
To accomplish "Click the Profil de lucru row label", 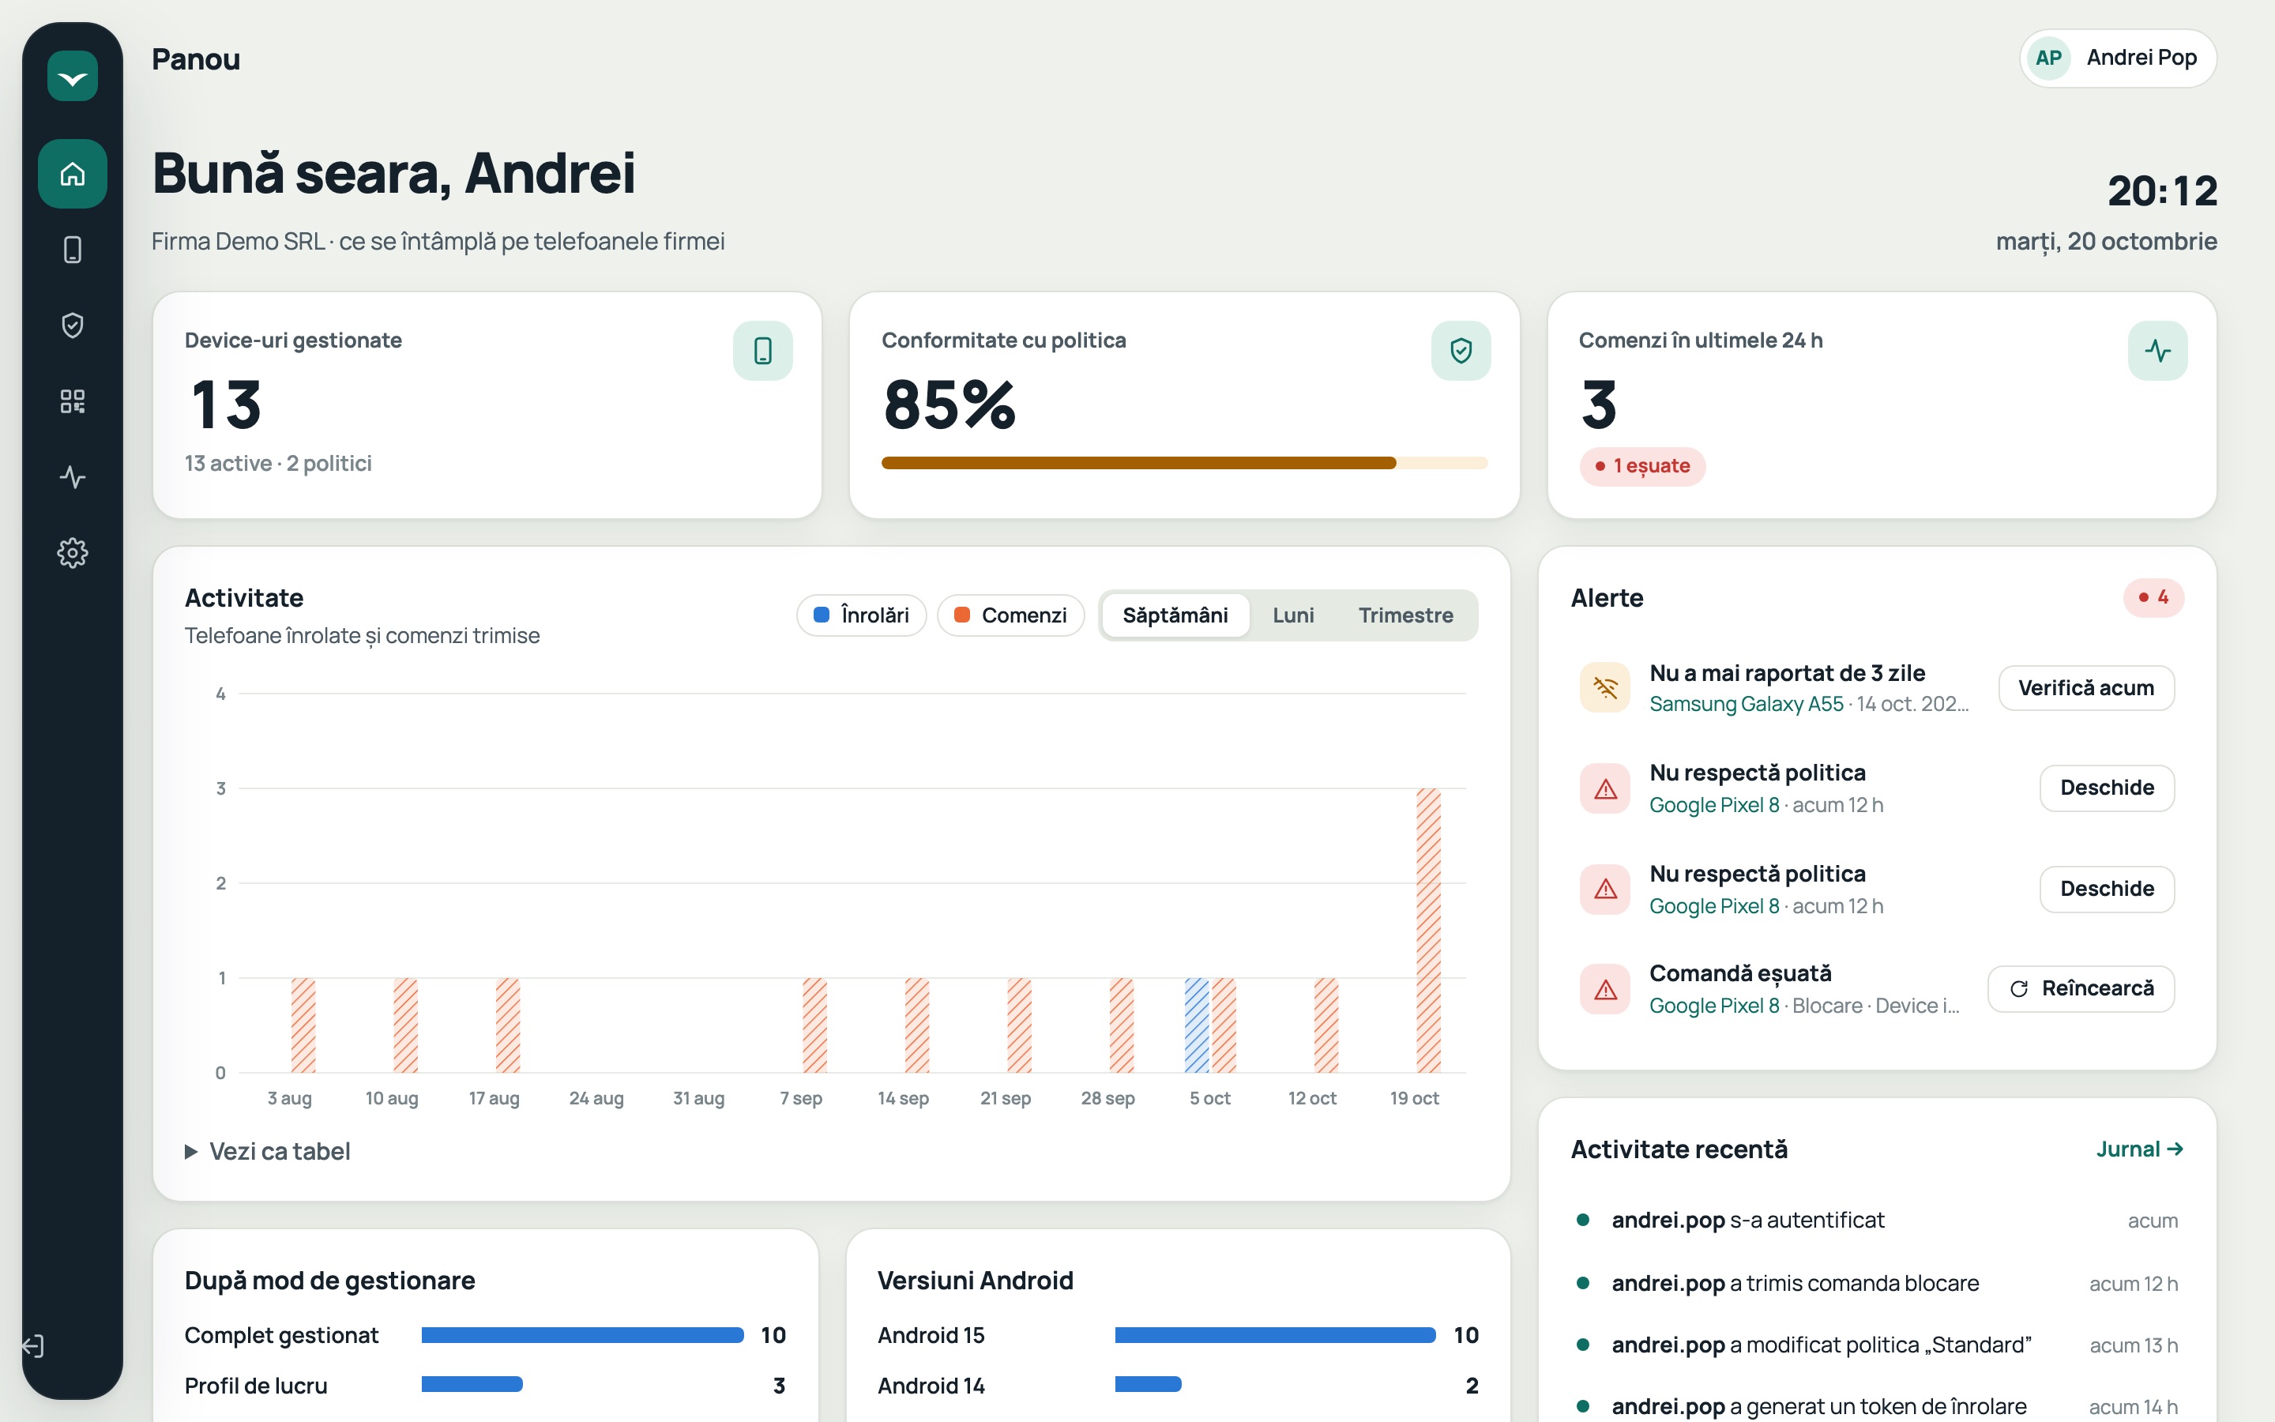I will pyautogui.click(x=256, y=1386).
